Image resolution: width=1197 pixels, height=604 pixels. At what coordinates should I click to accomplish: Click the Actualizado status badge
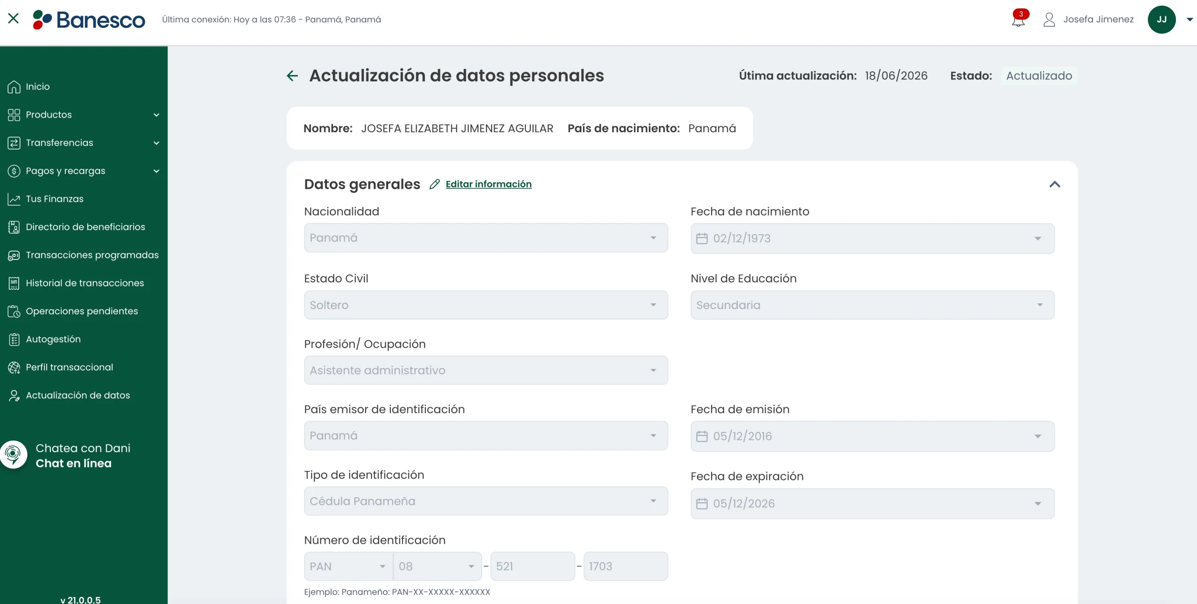pyautogui.click(x=1039, y=76)
